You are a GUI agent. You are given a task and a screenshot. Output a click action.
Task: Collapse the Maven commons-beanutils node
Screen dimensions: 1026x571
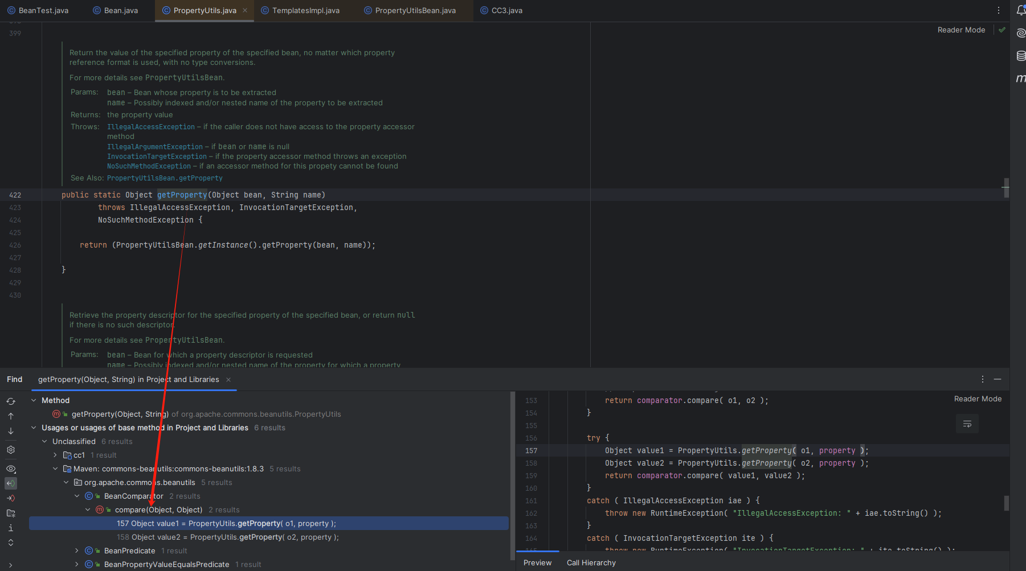[55, 469]
